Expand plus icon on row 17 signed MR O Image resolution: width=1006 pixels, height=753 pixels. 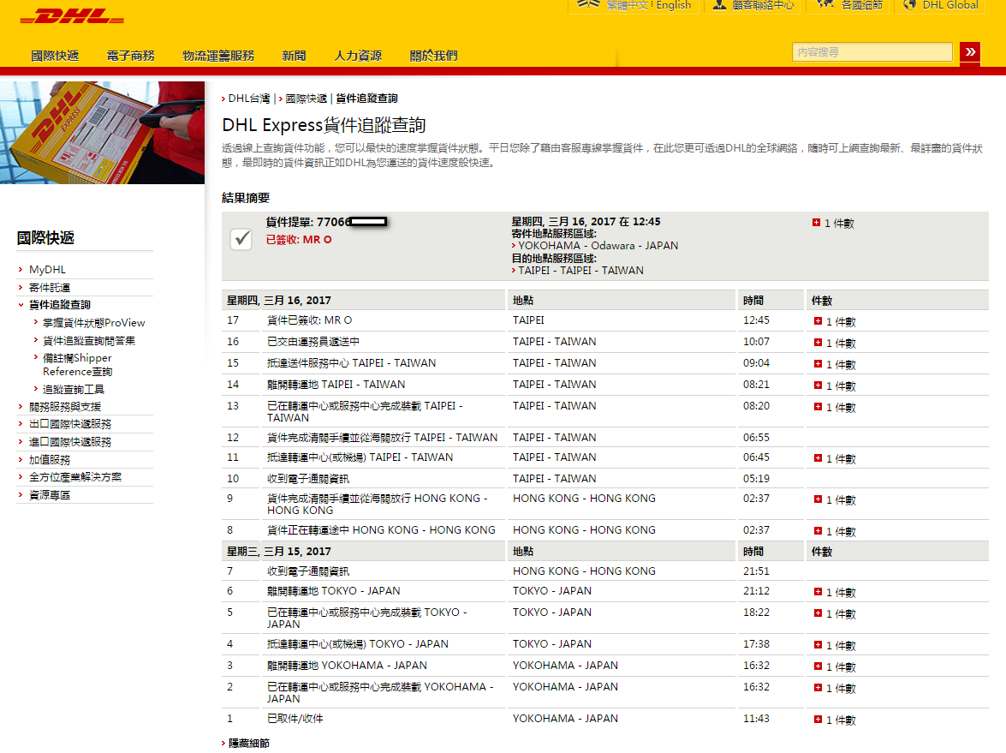pos(818,321)
